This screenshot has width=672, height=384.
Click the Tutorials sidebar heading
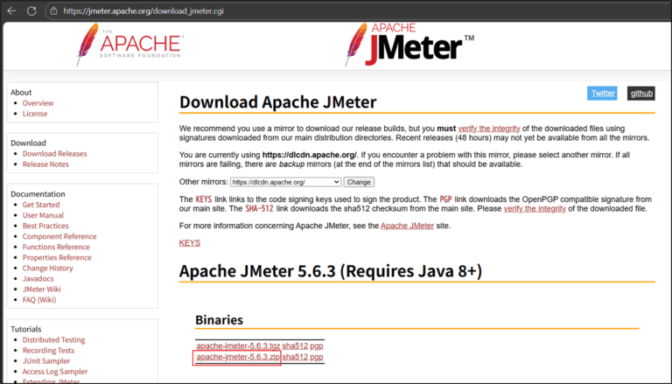click(25, 329)
